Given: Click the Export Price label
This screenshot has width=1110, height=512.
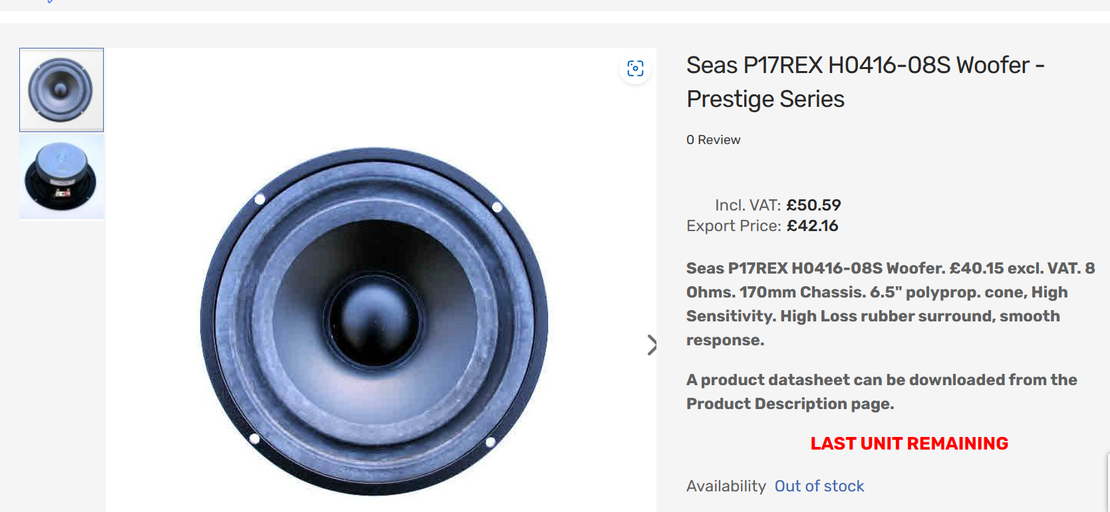Looking at the screenshot, I should pyautogui.click(x=734, y=226).
